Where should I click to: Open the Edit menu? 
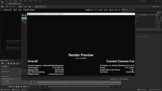[x=10, y=1]
